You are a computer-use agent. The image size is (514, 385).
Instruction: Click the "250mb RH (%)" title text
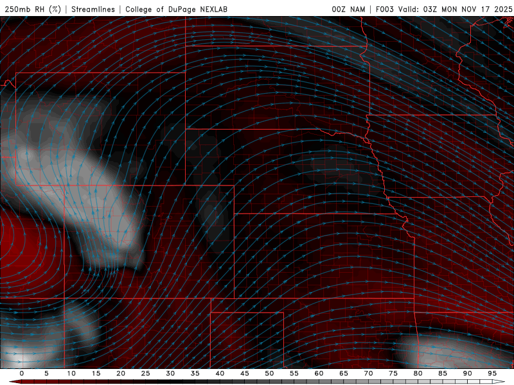click(33, 9)
